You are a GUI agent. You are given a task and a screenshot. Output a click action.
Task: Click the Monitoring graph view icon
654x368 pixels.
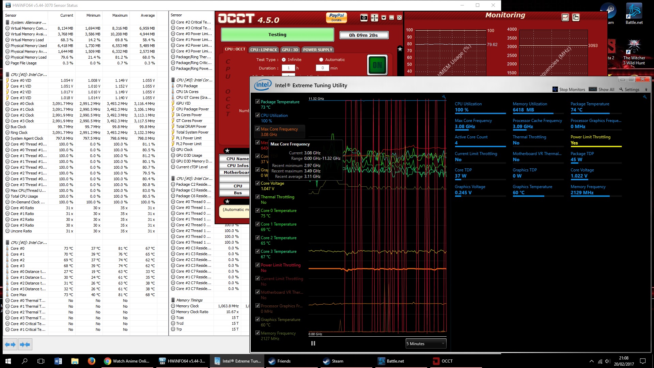pos(565,17)
